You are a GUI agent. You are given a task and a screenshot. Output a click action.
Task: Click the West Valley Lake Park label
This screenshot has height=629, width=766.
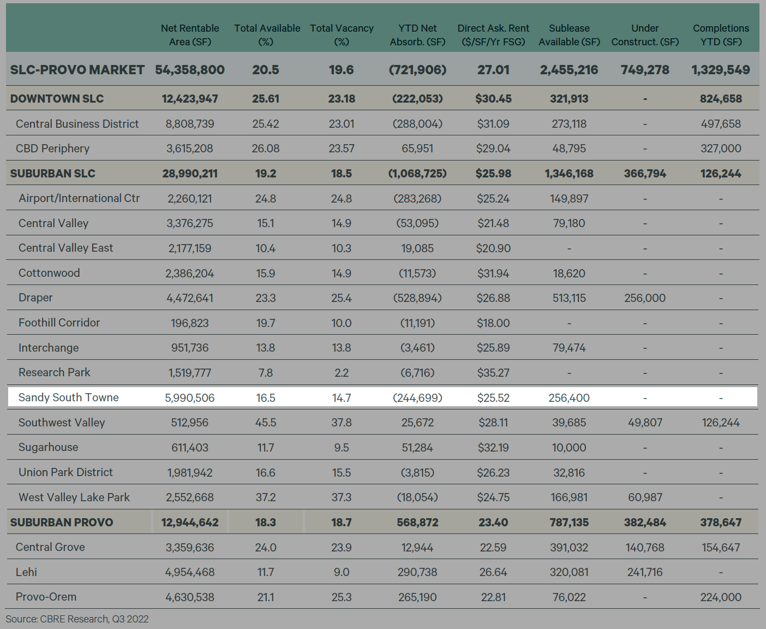coord(74,497)
